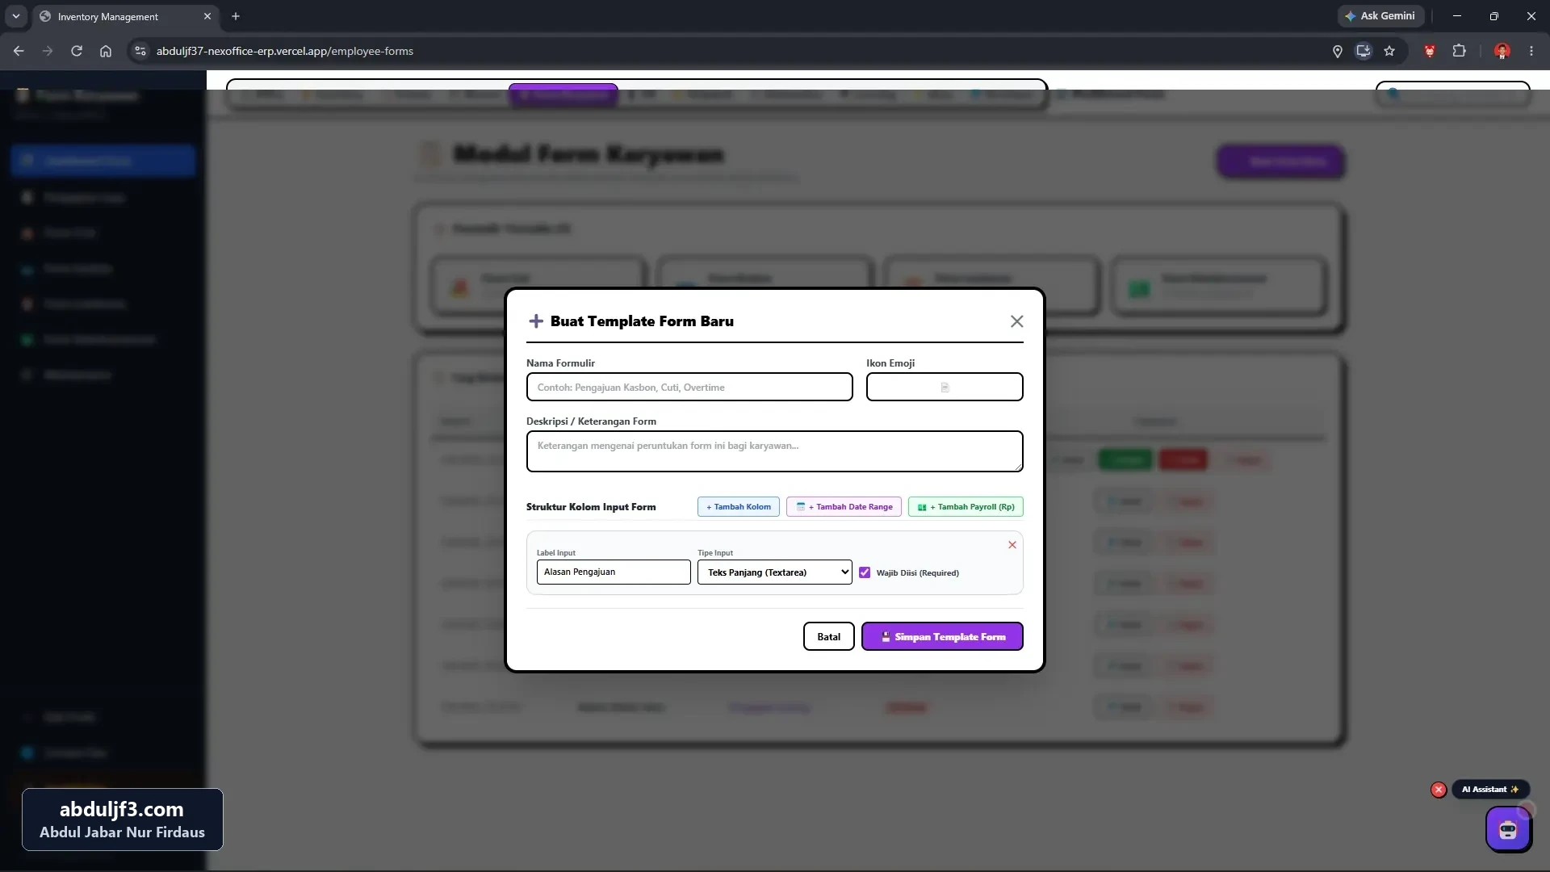This screenshot has height=872, width=1550.
Task: Select the Inventory Management browser tab
Action: [x=125, y=16]
